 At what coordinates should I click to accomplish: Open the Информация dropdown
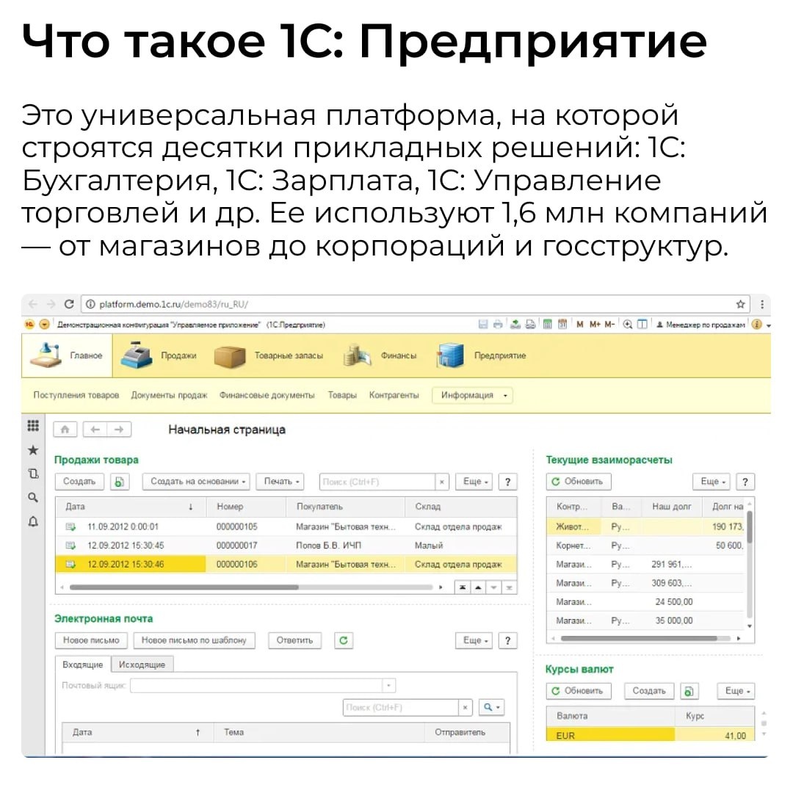pyautogui.click(x=472, y=395)
